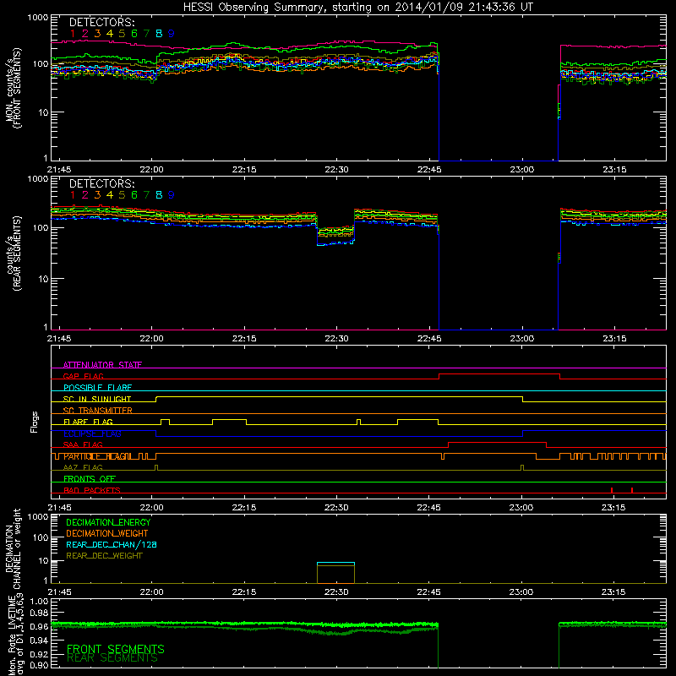Screen dimensions: 676x676
Task: Select detector 1 legend number in front segments plot
Action: 73,34
